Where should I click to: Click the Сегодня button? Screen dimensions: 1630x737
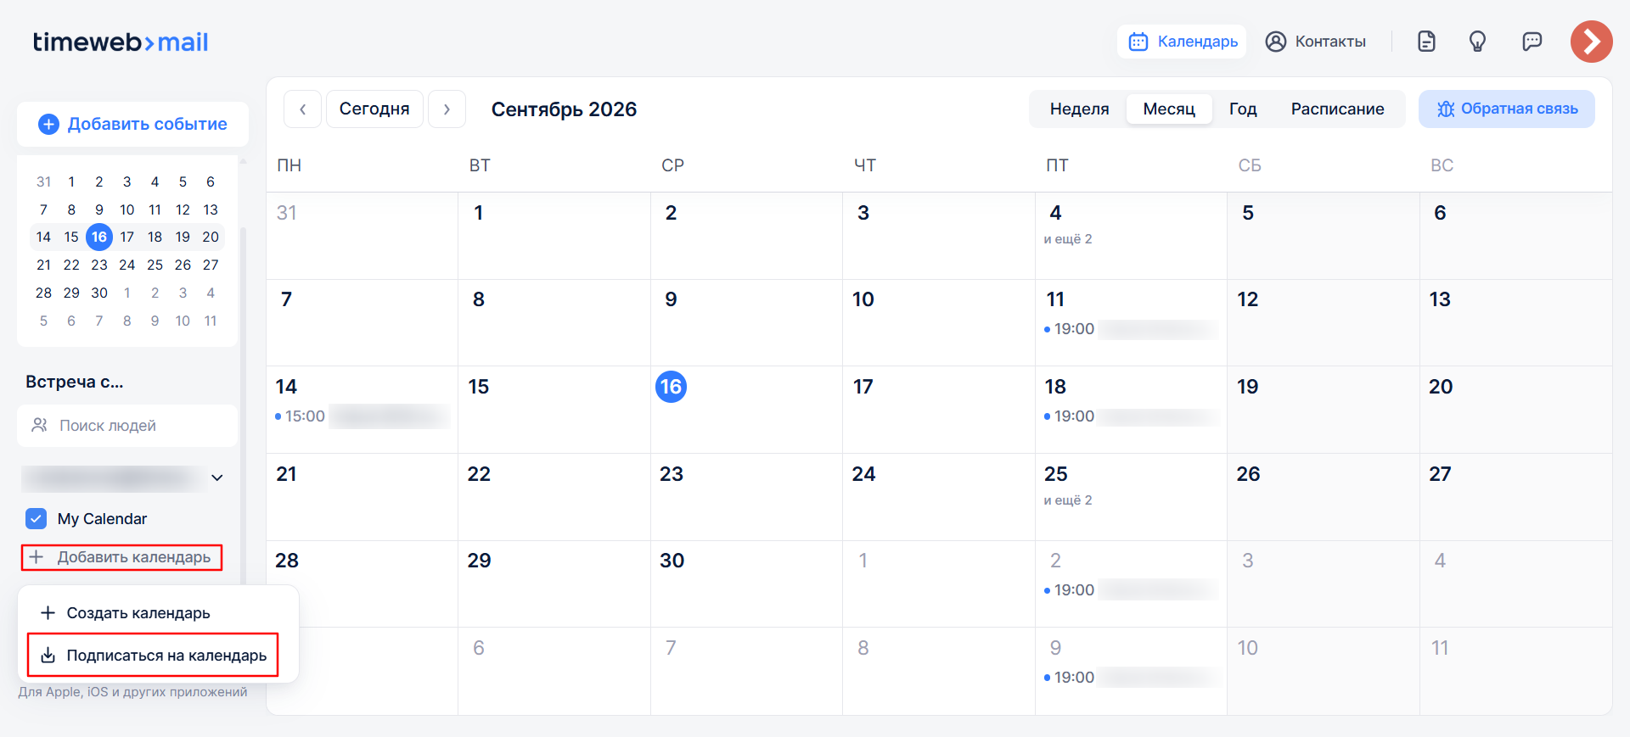coord(374,109)
